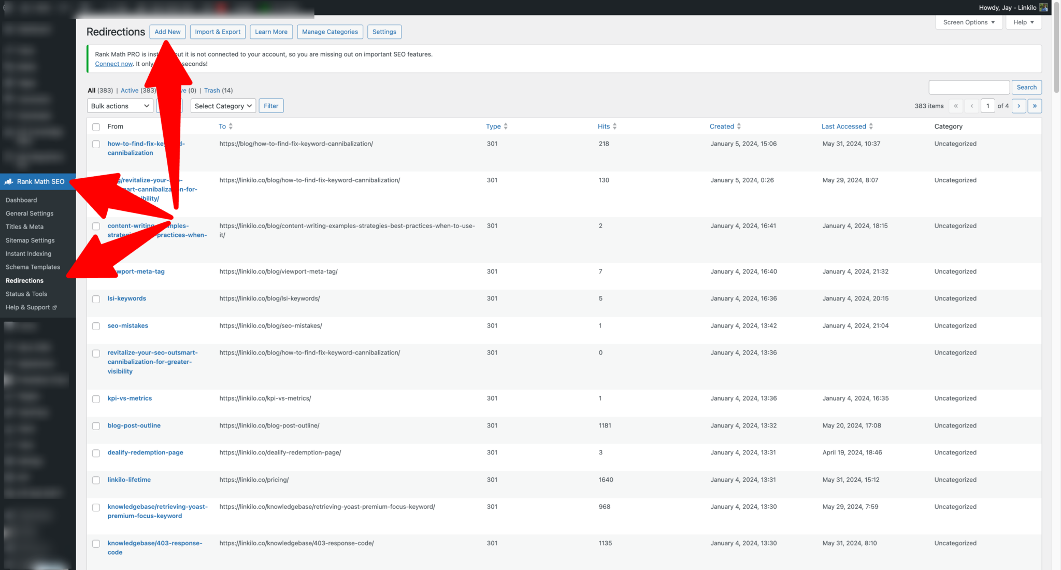Focus the redirections search input field
The width and height of the screenshot is (1061, 570).
(x=969, y=87)
